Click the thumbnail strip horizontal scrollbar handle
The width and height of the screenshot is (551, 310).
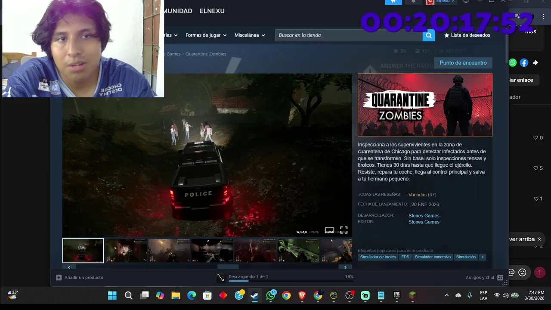[x=228, y=267]
